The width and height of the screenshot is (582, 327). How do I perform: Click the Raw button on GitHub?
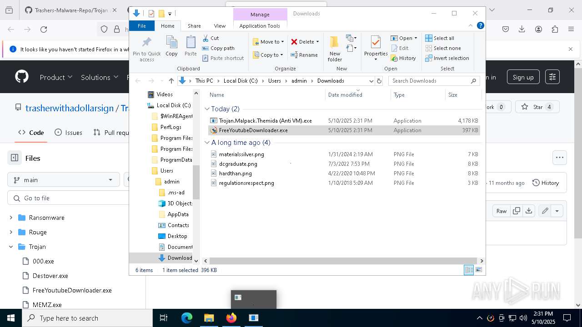pos(502,211)
